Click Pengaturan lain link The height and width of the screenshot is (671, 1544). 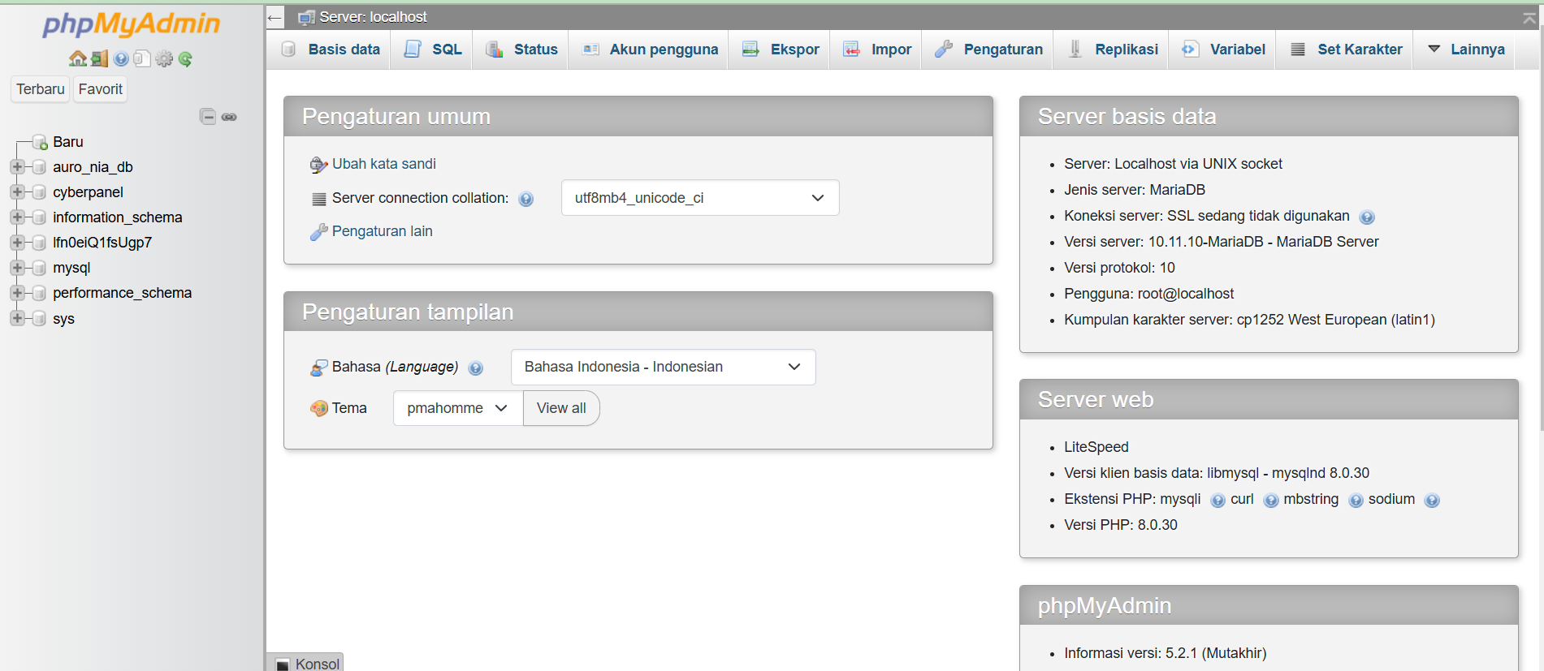(x=383, y=231)
